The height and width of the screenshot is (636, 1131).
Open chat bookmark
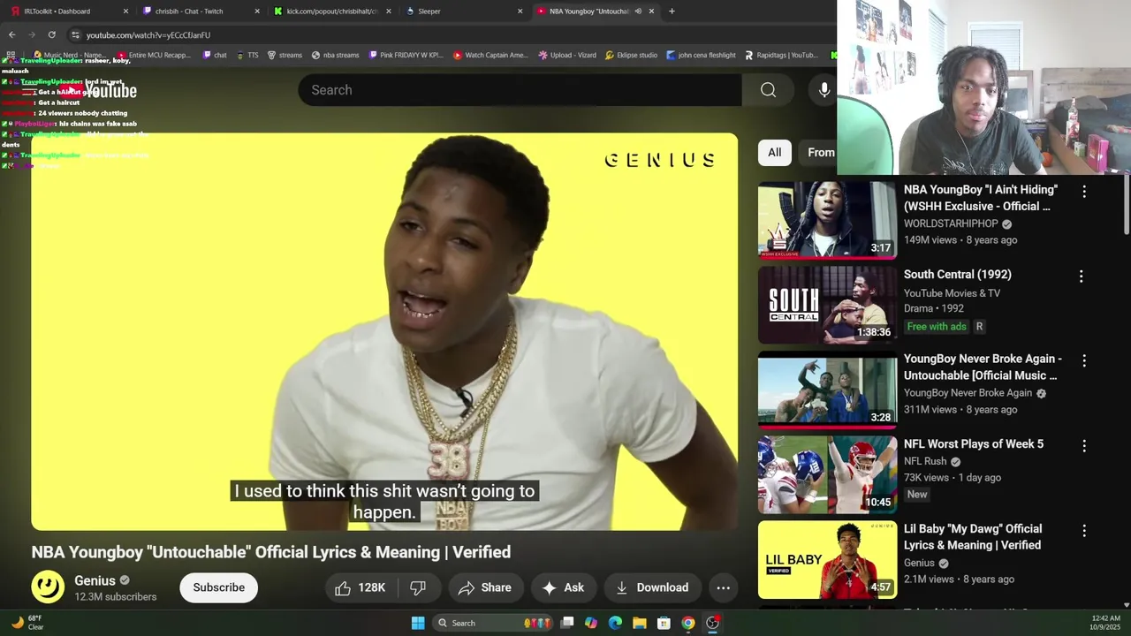215,55
